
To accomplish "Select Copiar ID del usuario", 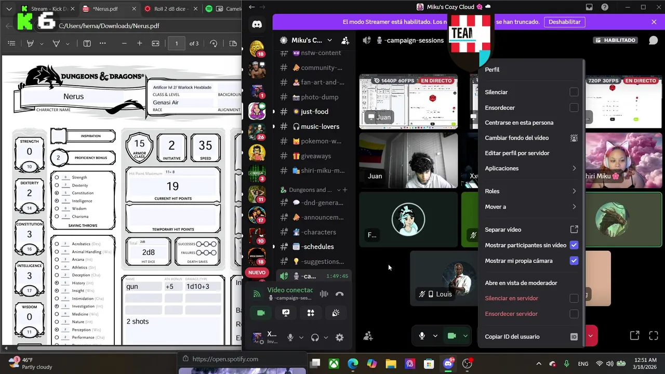I will click(x=530, y=337).
